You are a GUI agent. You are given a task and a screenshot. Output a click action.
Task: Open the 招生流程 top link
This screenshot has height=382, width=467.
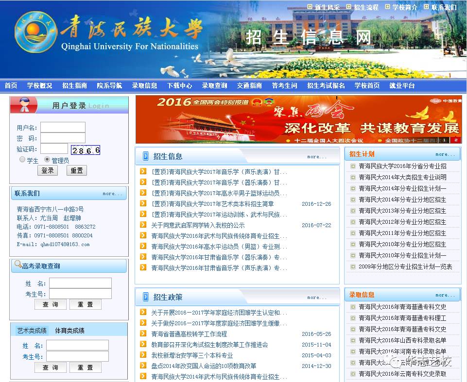(x=366, y=7)
